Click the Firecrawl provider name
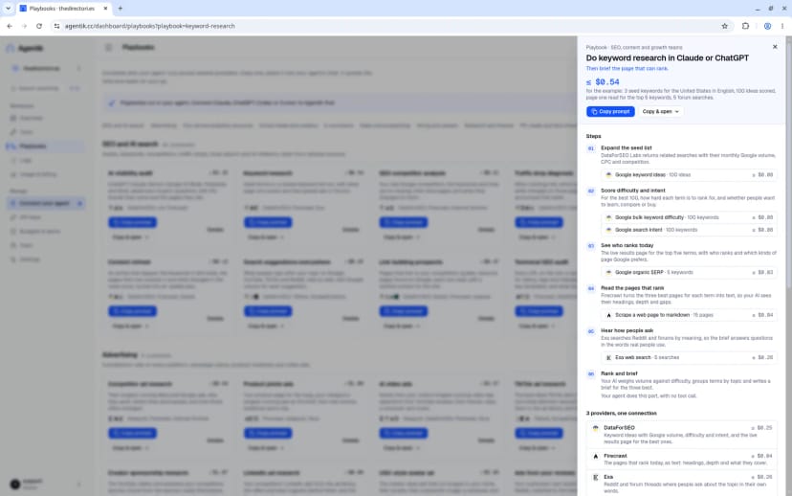The width and height of the screenshot is (792, 496). tap(615, 456)
